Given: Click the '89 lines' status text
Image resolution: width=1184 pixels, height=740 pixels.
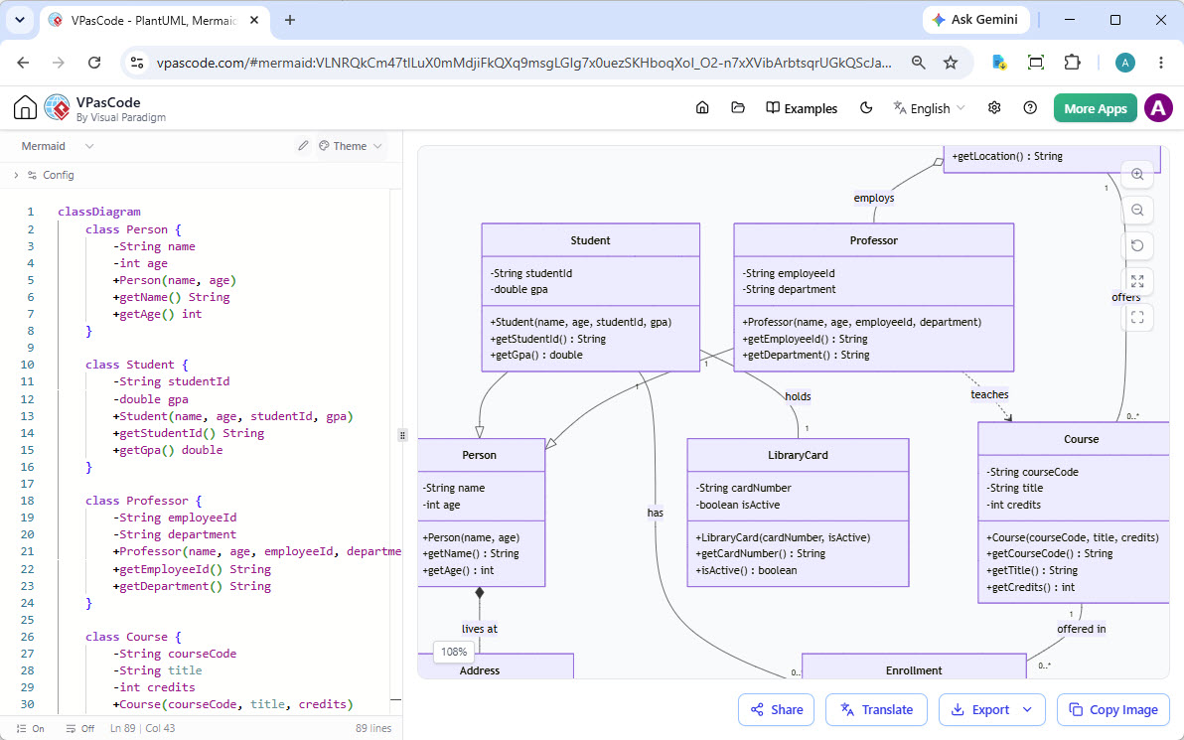Looking at the screenshot, I should pyautogui.click(x=373, y=729).
